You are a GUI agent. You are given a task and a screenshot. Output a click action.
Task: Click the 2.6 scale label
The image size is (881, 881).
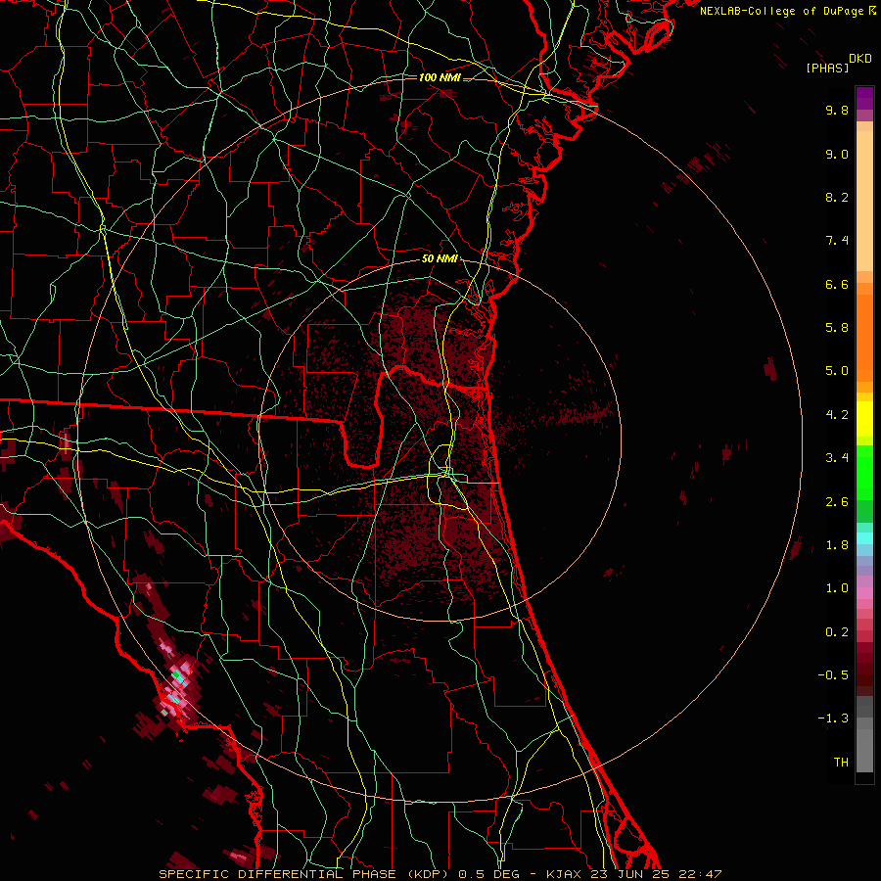(837, 502)
